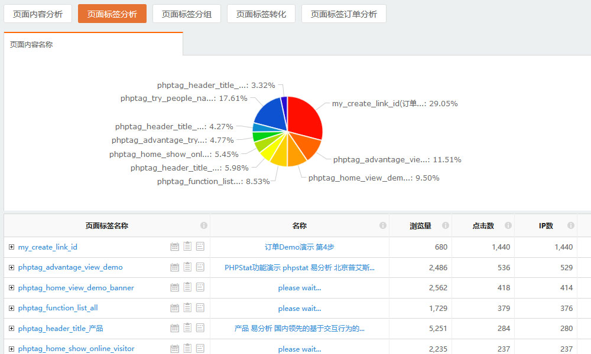Expand the phptag_home_show_online_visitor row
Image resolution: width=591 pixels, height=354 pixels.
(x=11, y=349)
